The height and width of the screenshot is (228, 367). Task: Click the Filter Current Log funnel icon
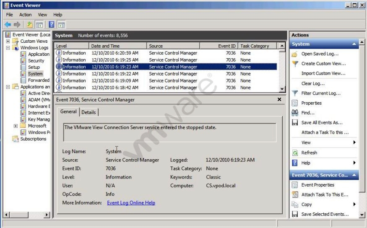tap(295, 93)
